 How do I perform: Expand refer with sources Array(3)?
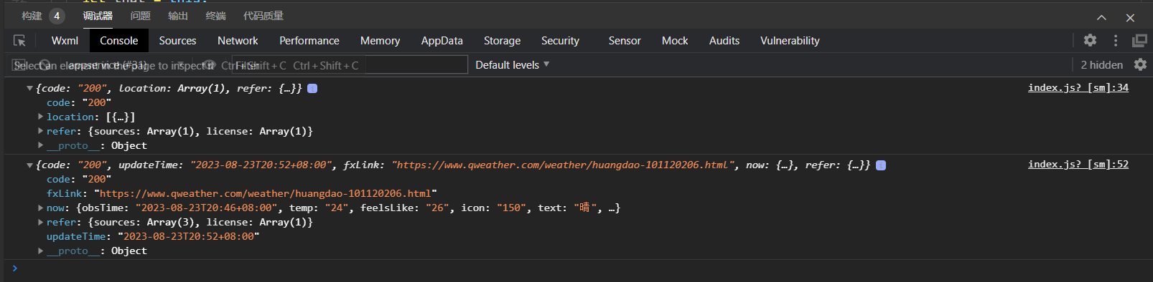point(41,222)
